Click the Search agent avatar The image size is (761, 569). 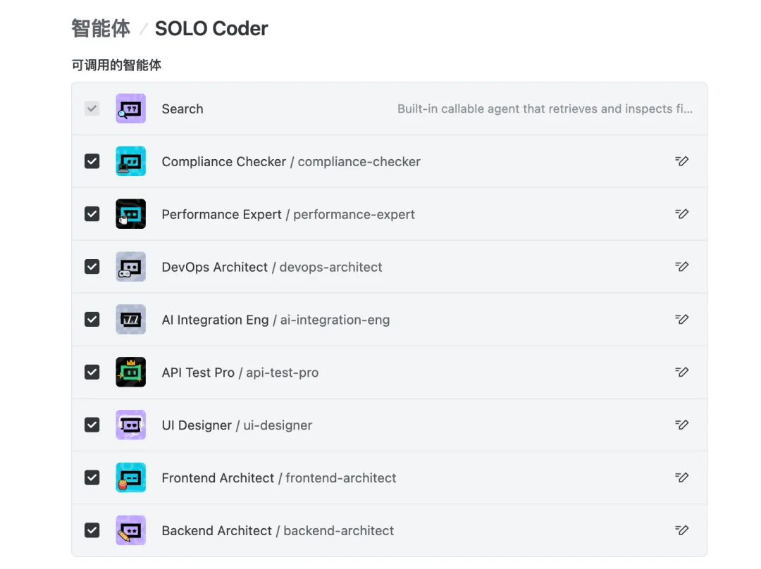(x=130, y=108)
